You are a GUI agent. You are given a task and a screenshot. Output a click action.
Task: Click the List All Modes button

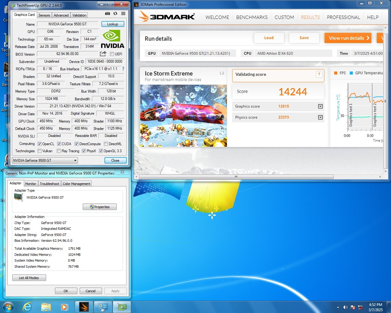click(x=29, y=278)
